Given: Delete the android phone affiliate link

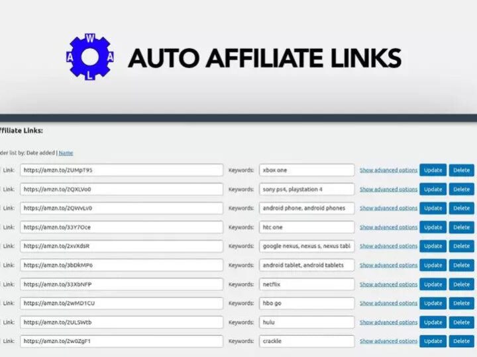Looking at the screenshot, I should pos(462,208).
